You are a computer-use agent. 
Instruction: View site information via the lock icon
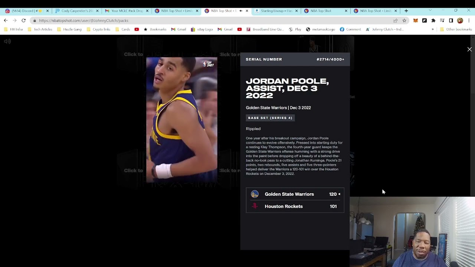(35, 20)
